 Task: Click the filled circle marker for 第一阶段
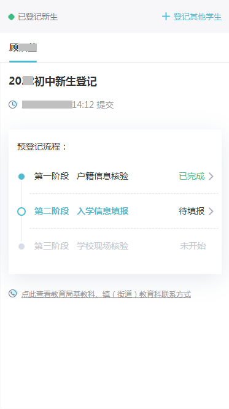coord(21,177)
